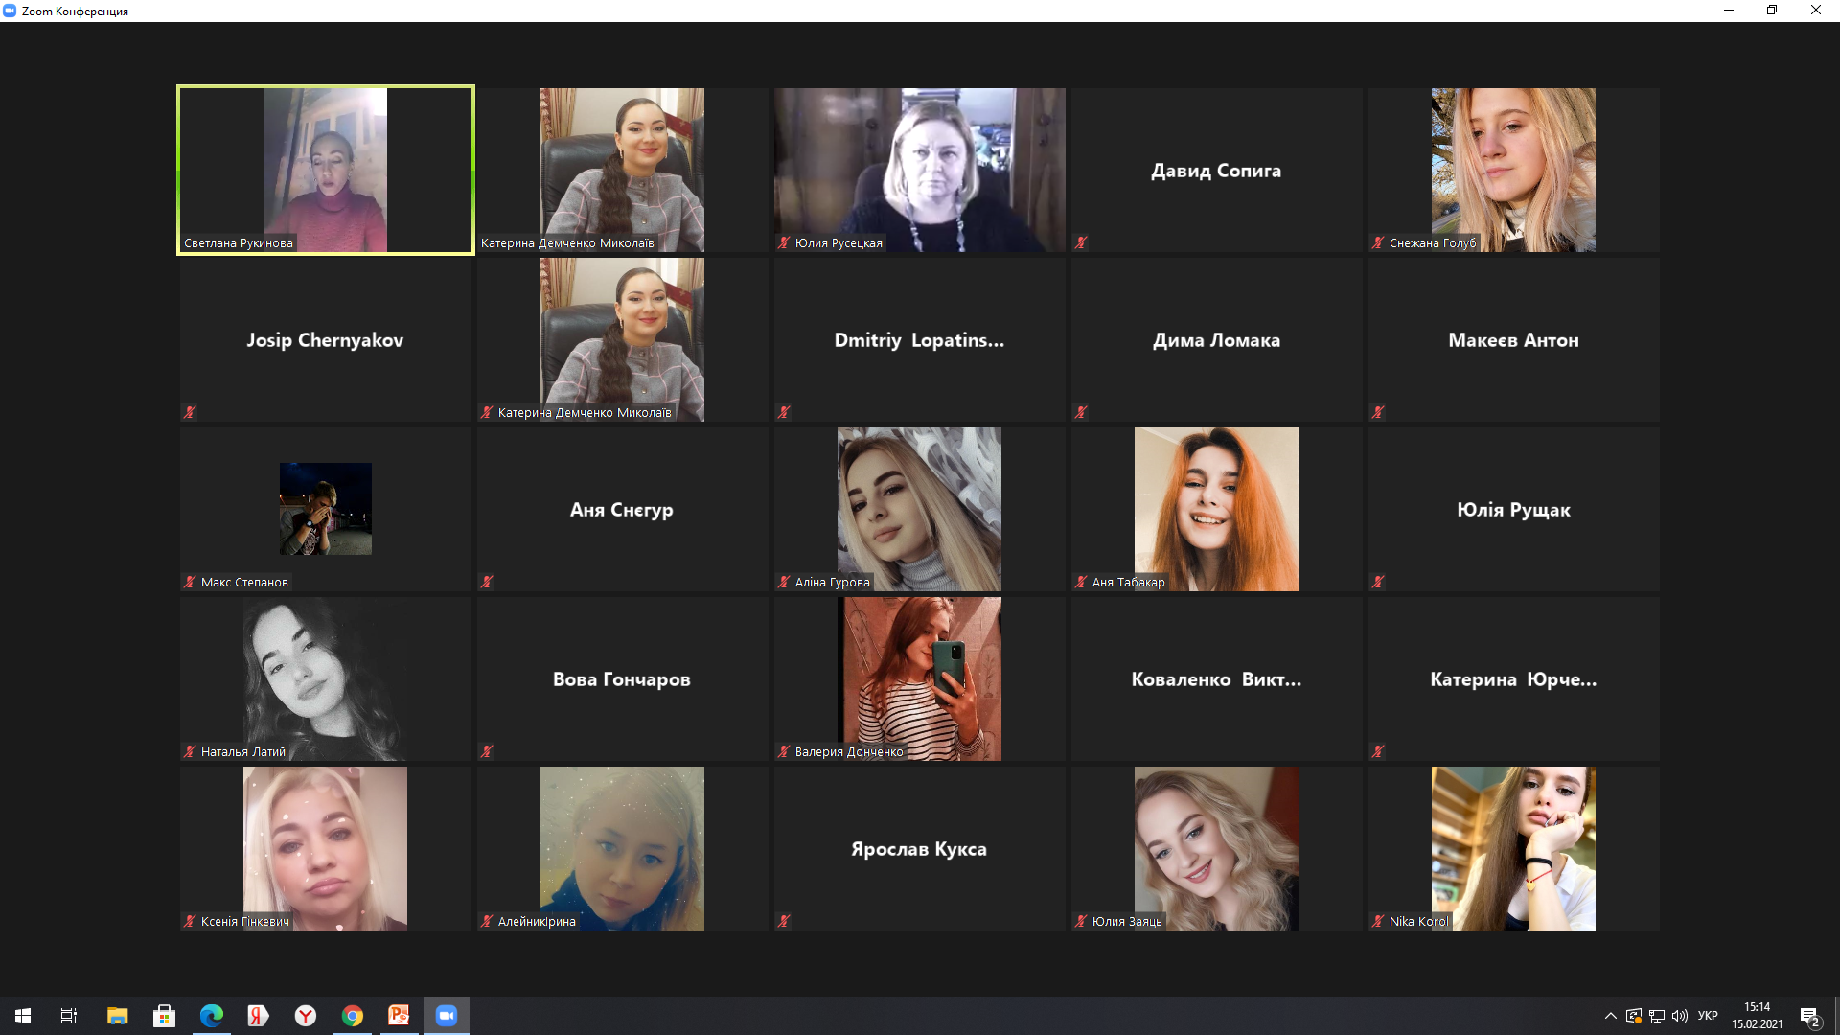Click the Zoom icon in the taskbar
Image resolution: width=1840 pixels, height=1035 pixels.
click(x=447, y=1016)
